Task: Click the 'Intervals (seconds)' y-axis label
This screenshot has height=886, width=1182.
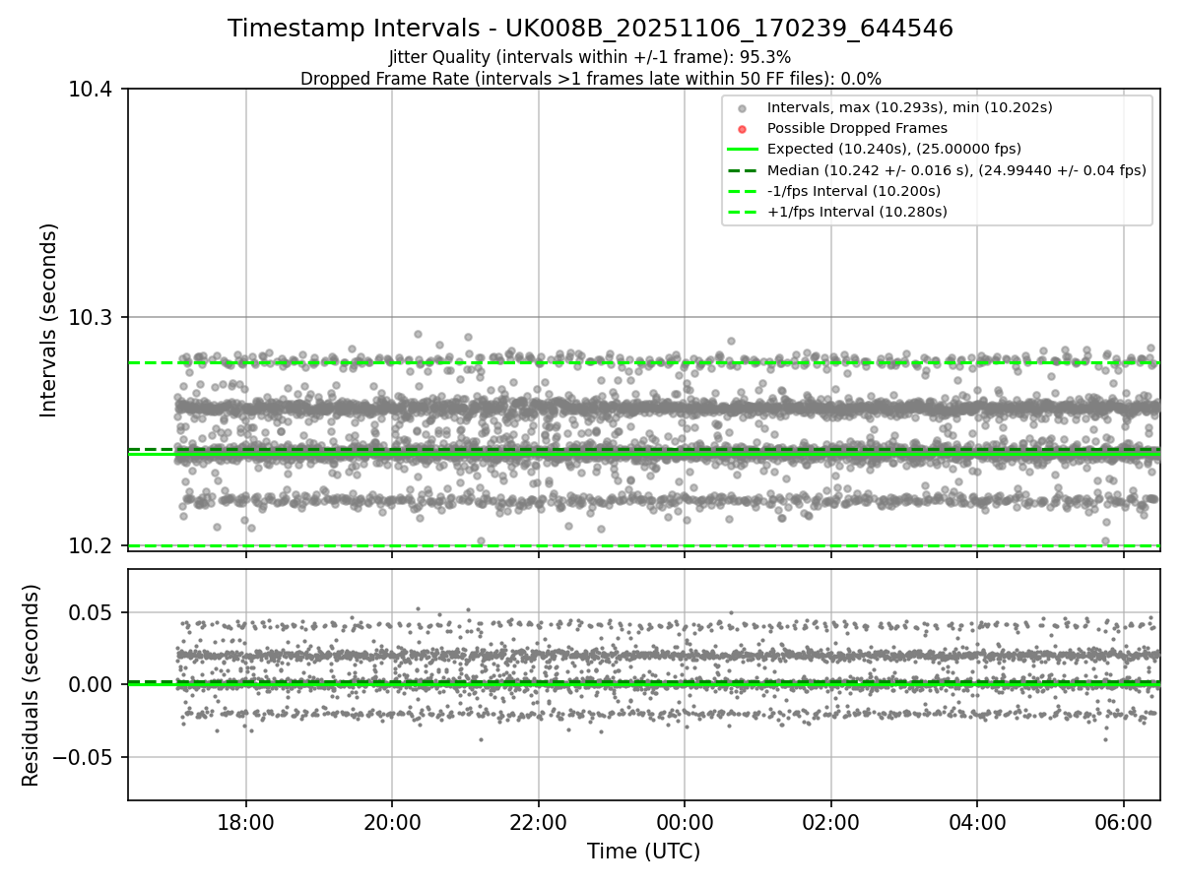Action: tap(49, 319)
